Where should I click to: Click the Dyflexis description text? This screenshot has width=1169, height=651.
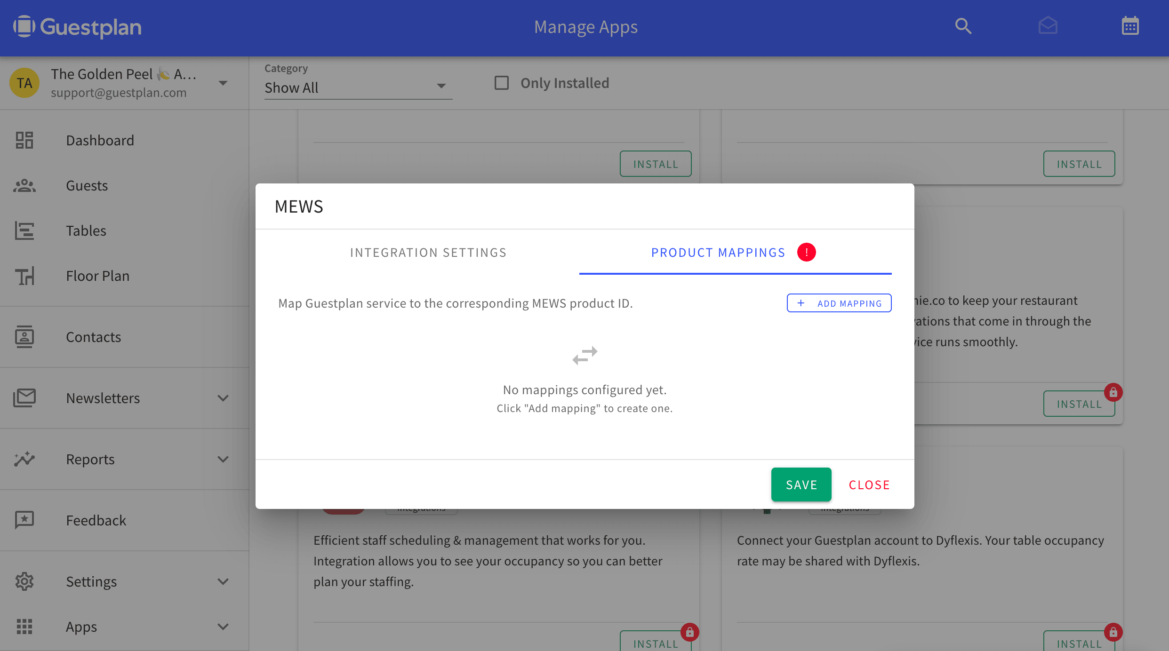pyautogui.click(x=921, y=550)
